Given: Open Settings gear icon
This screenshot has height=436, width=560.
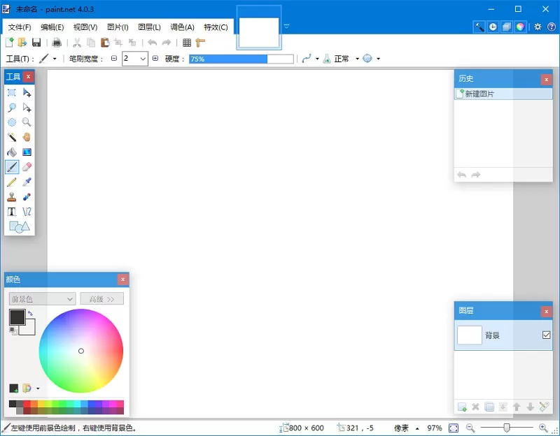Looking at the screenshot, I should click(538, 27).
